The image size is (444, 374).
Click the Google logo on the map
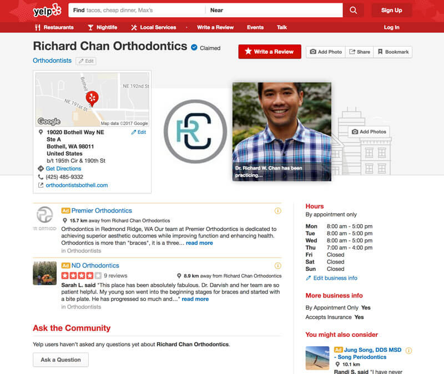(49, 122)
